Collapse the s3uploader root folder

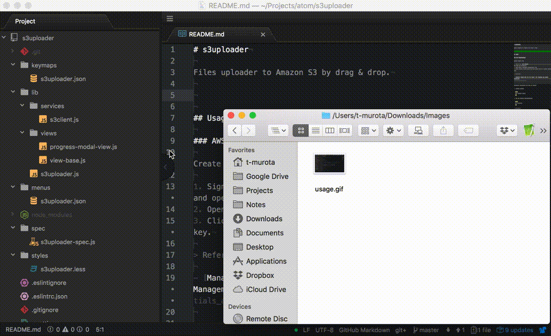(x=4, y=38)
